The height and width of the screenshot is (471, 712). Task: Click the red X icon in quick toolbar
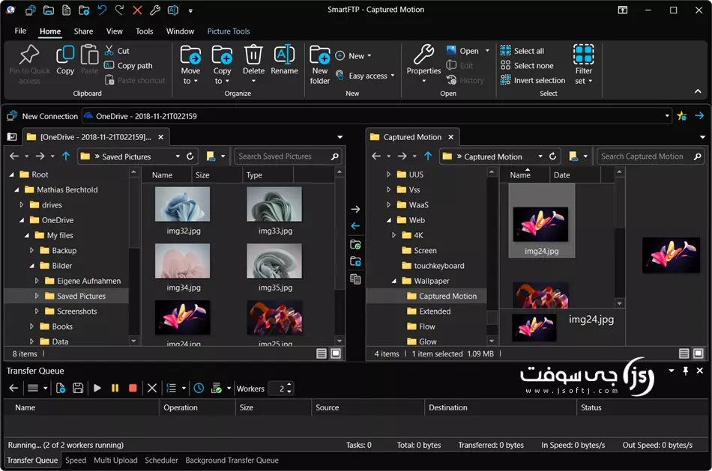pyautogui.click(x=137, y=10)
